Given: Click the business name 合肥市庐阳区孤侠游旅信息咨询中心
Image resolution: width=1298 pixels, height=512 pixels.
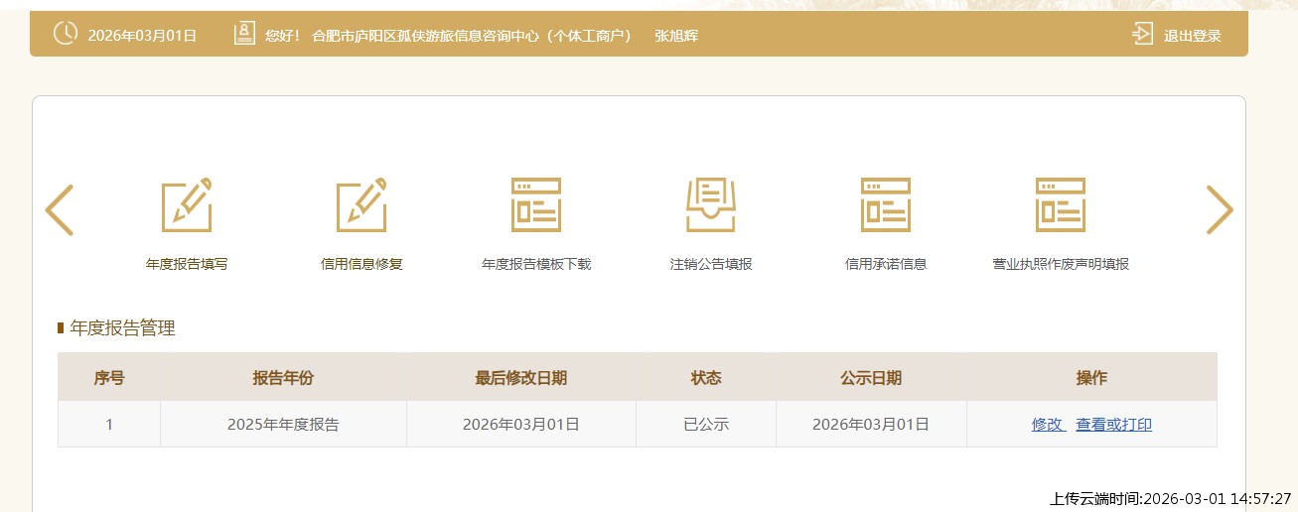Looking at the screenshot, I should point(425,36).
